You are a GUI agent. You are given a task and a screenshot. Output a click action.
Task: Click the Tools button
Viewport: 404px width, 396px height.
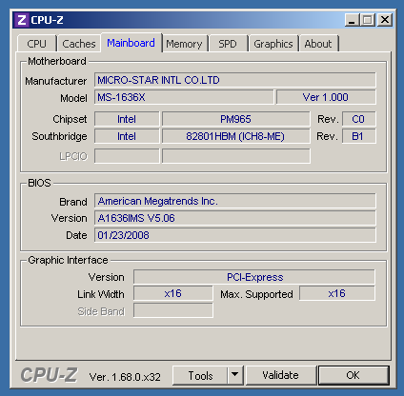[x=200, y=375]
